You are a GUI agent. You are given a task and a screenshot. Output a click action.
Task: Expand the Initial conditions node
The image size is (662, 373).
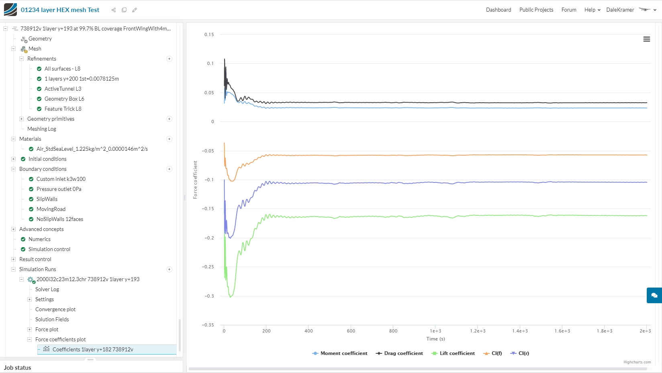click(13, 159)
